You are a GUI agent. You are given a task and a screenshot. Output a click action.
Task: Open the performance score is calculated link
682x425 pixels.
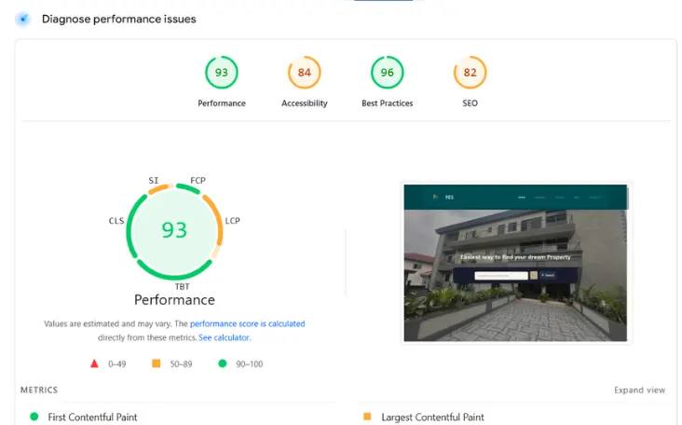(248, 323)
